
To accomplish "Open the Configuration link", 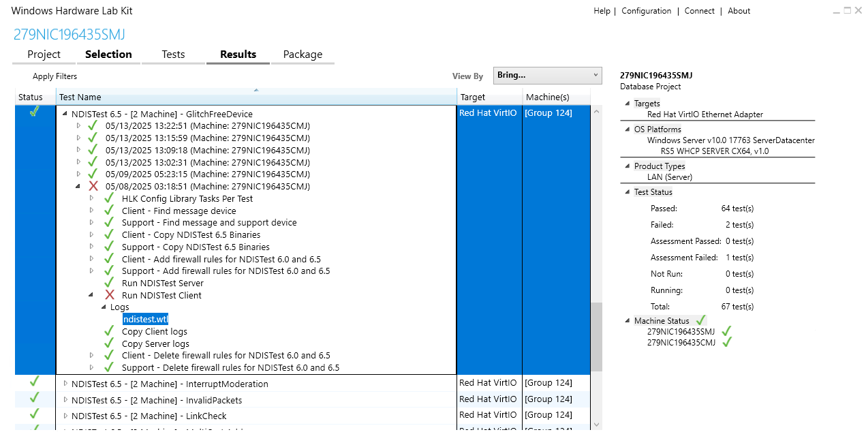I will pyautogui.click(x=646, y=11).
